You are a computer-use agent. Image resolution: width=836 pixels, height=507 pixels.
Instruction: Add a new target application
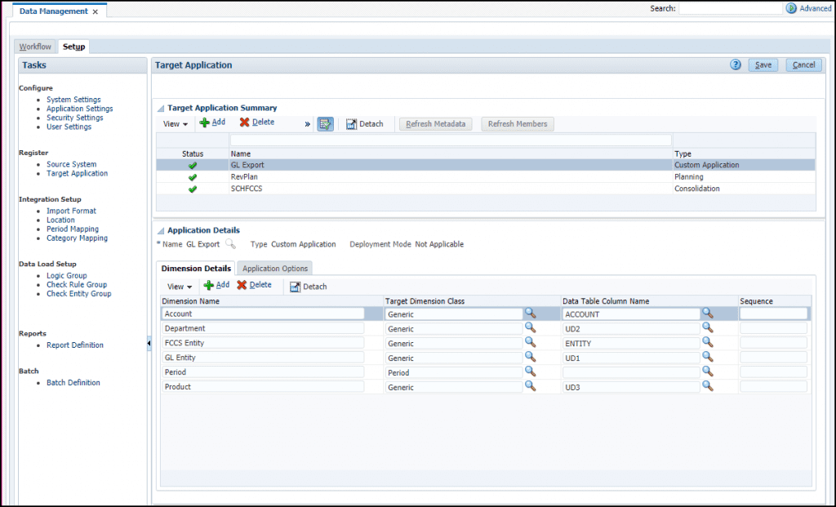[x=212, y=122]
